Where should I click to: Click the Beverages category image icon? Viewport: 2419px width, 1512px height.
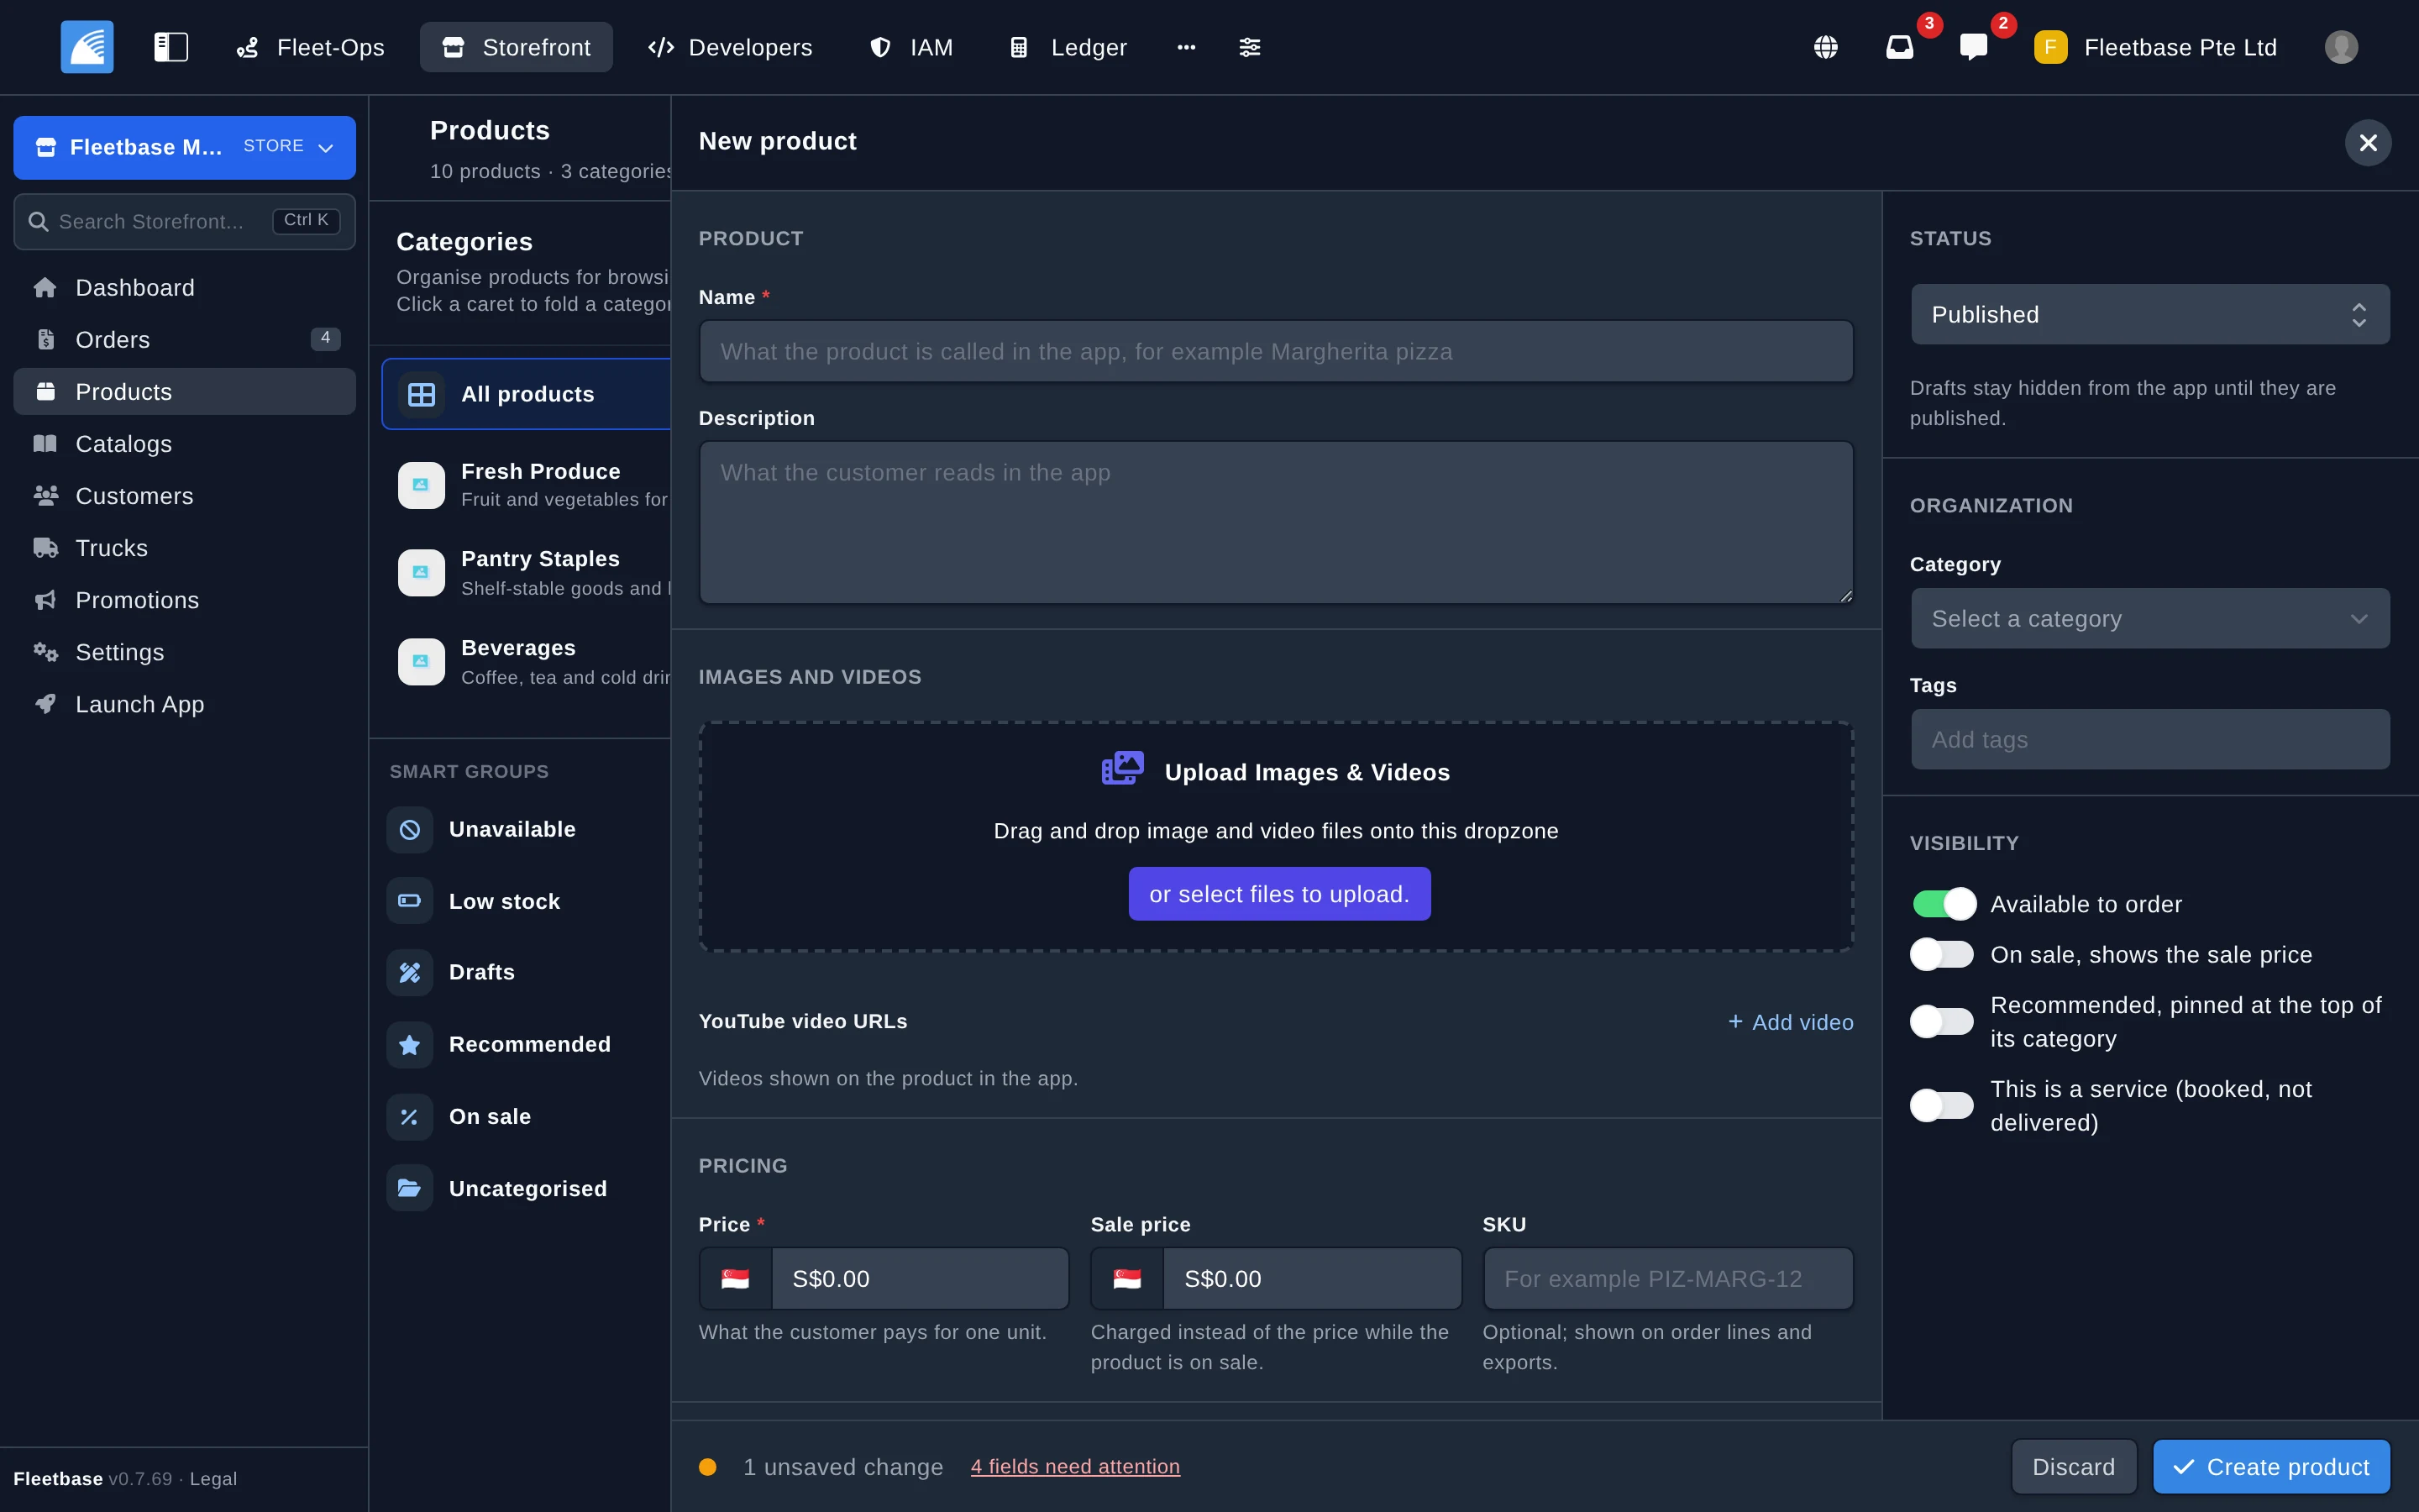click(421, 662)
